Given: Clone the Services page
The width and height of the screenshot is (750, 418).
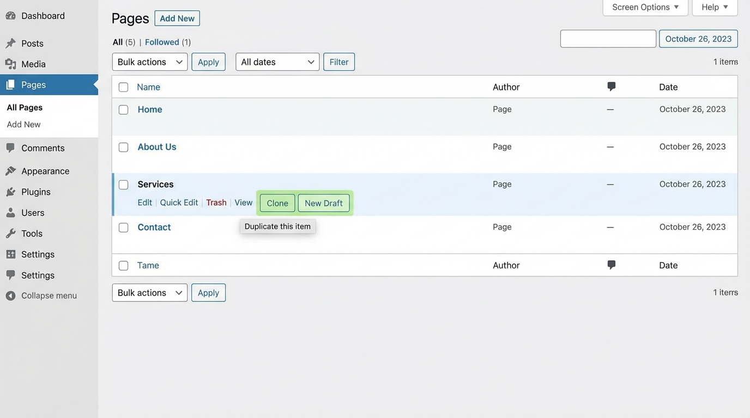Looking at the screenshot, I should click(x=277, y=202).
